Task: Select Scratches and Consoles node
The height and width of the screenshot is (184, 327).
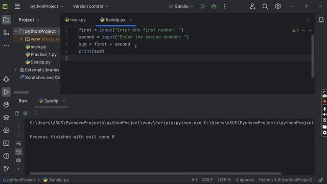Action: click(40, 78)
